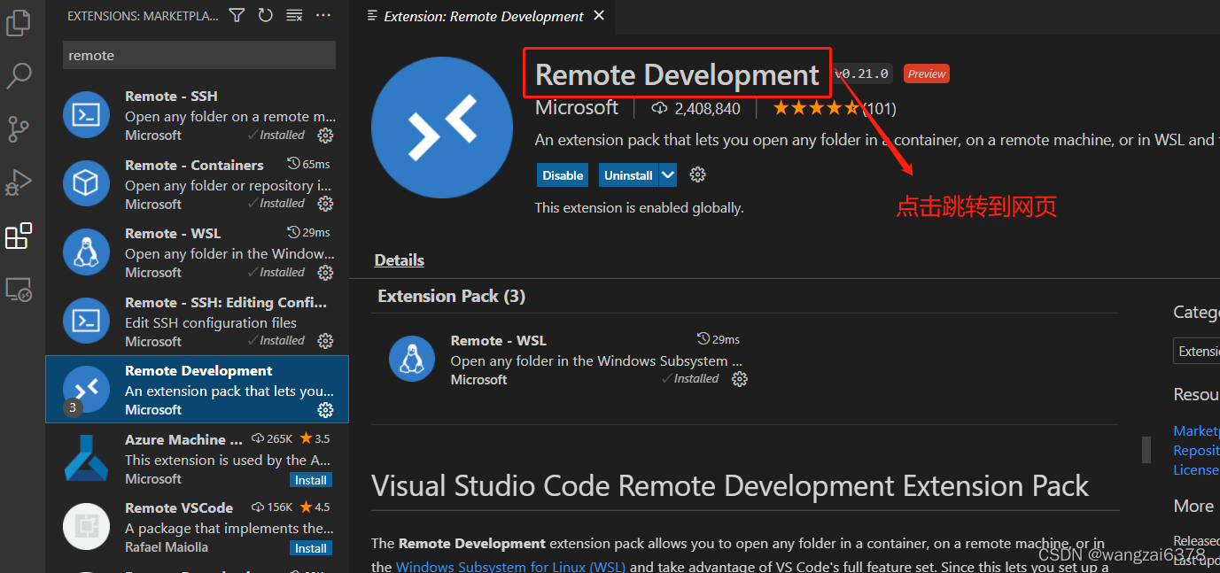
Task: Select the Extensions view icon
Action: pyautogui.click(x=19, y=236)
